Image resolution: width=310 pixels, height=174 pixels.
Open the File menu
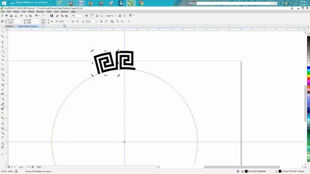pyautogui.click(x=3, y=12)
